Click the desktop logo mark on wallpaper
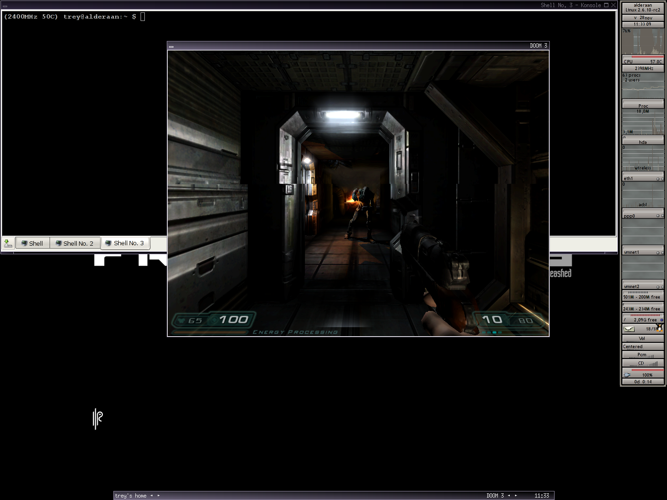This screenshot has width=667, height=500. point(98,419)
